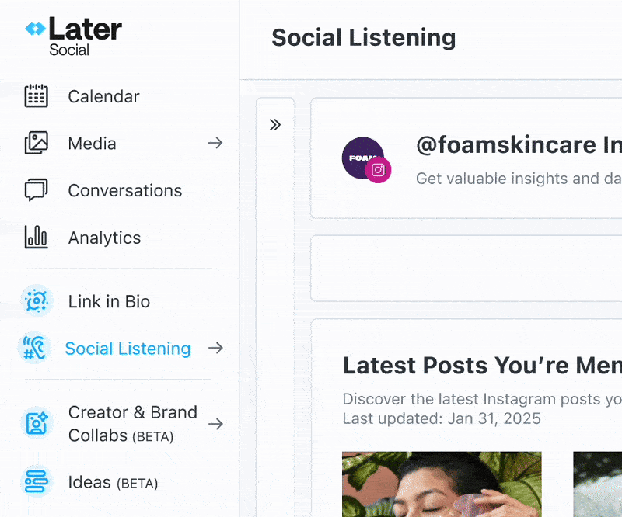Open the Link in Bio icon

tap(37, 300)
